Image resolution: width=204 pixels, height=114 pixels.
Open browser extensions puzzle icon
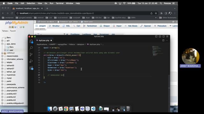[161, 13]
